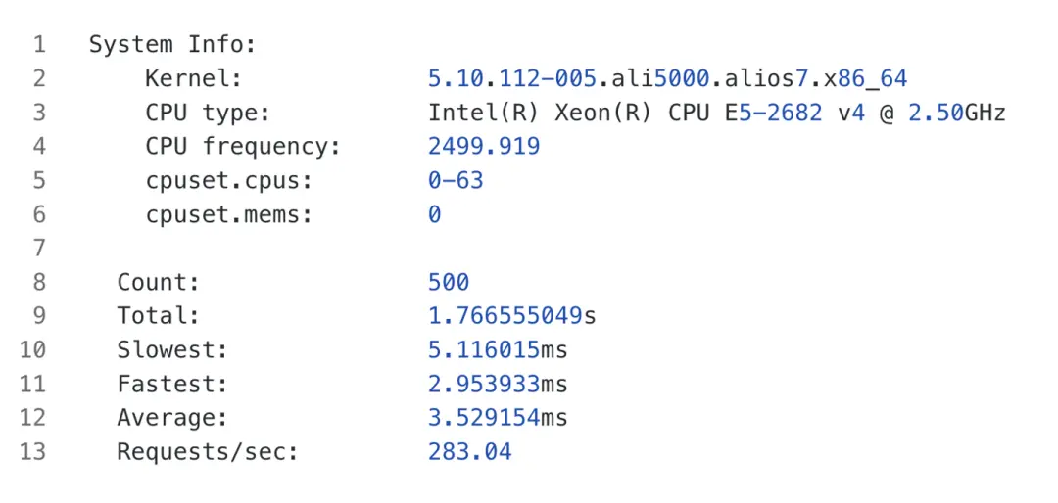The width and height of the screenshot is (1058, 503).
Task: Click the cpuset.cpus value 0-63
Action: [x=456, y=181]
